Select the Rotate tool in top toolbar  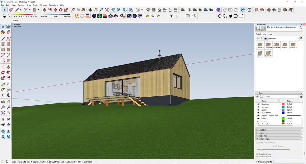pyautogui.click(x=61, y=10)
